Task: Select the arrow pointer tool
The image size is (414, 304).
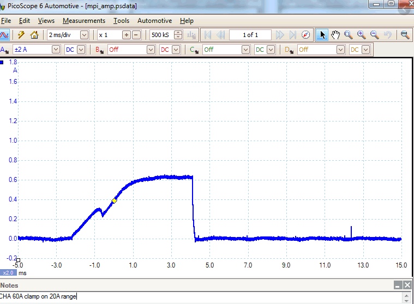Action: click(322, 35)
